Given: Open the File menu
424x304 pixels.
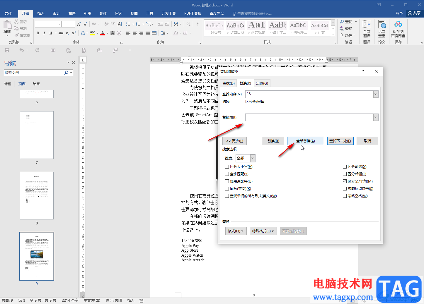Looking at the screenshot, I should point(8,13).
